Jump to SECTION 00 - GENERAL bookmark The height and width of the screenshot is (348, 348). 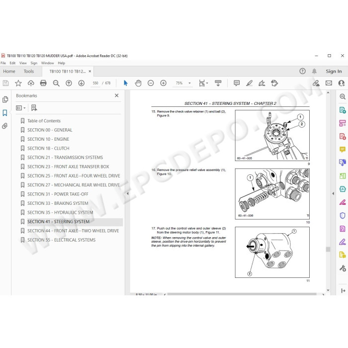pos(50,130)
